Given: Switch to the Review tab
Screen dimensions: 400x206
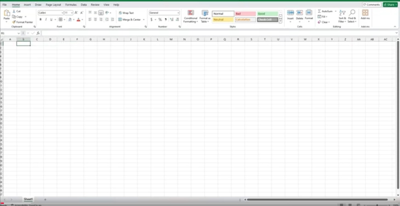Looking at the screenshot, I should pos(95,5).
